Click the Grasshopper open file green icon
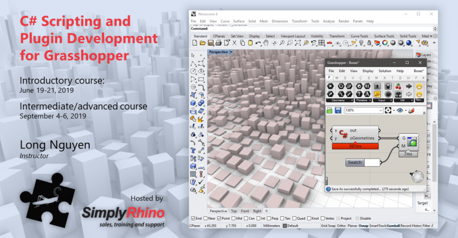458x238 pixels. pyautogui.click(x=329, y=110)
